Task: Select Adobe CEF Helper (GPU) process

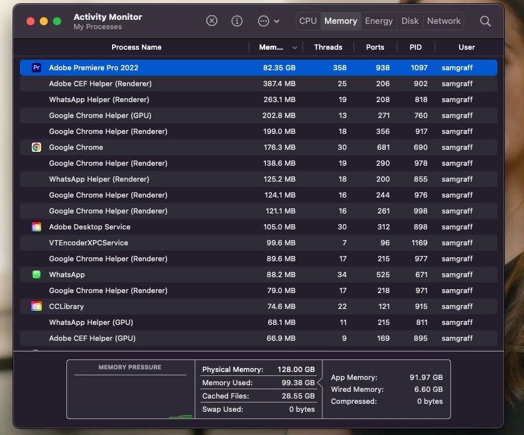Action: tap(259, 338)
